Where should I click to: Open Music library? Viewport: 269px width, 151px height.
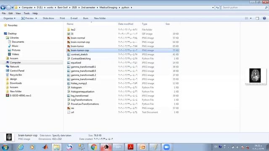pyautogui.click(x=15, y=46)
